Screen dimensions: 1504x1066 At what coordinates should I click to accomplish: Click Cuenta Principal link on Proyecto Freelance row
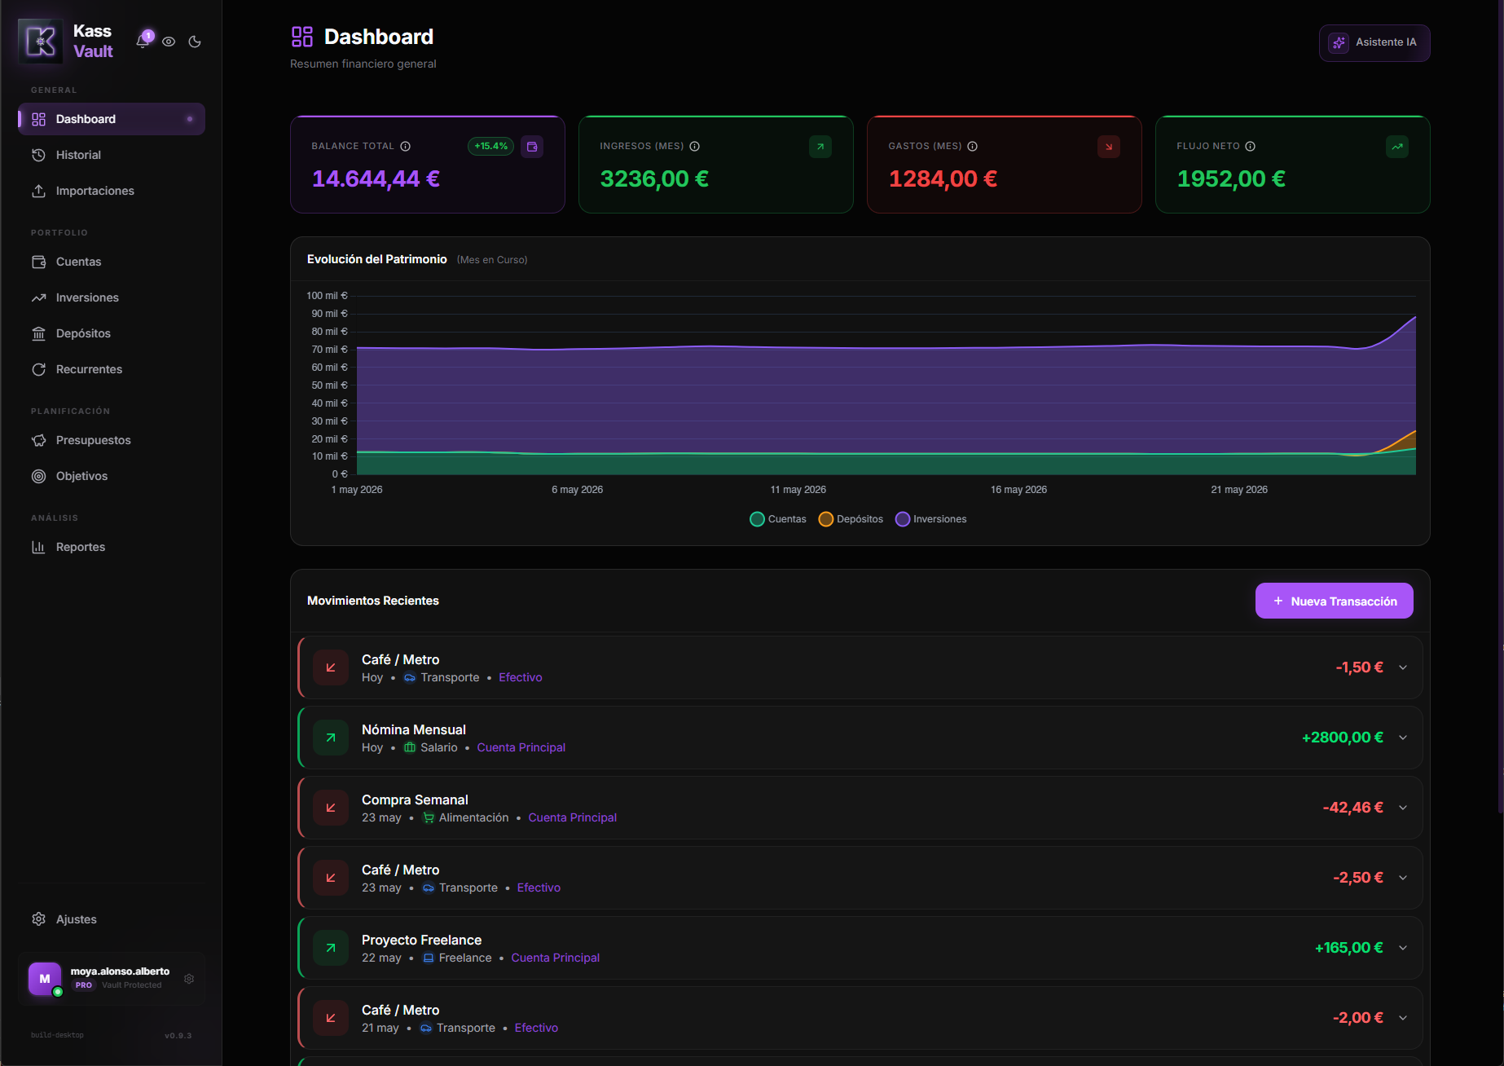tap(556, 958)
